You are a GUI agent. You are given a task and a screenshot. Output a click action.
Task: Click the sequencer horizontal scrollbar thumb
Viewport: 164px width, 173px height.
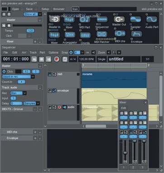click(96, 126)
